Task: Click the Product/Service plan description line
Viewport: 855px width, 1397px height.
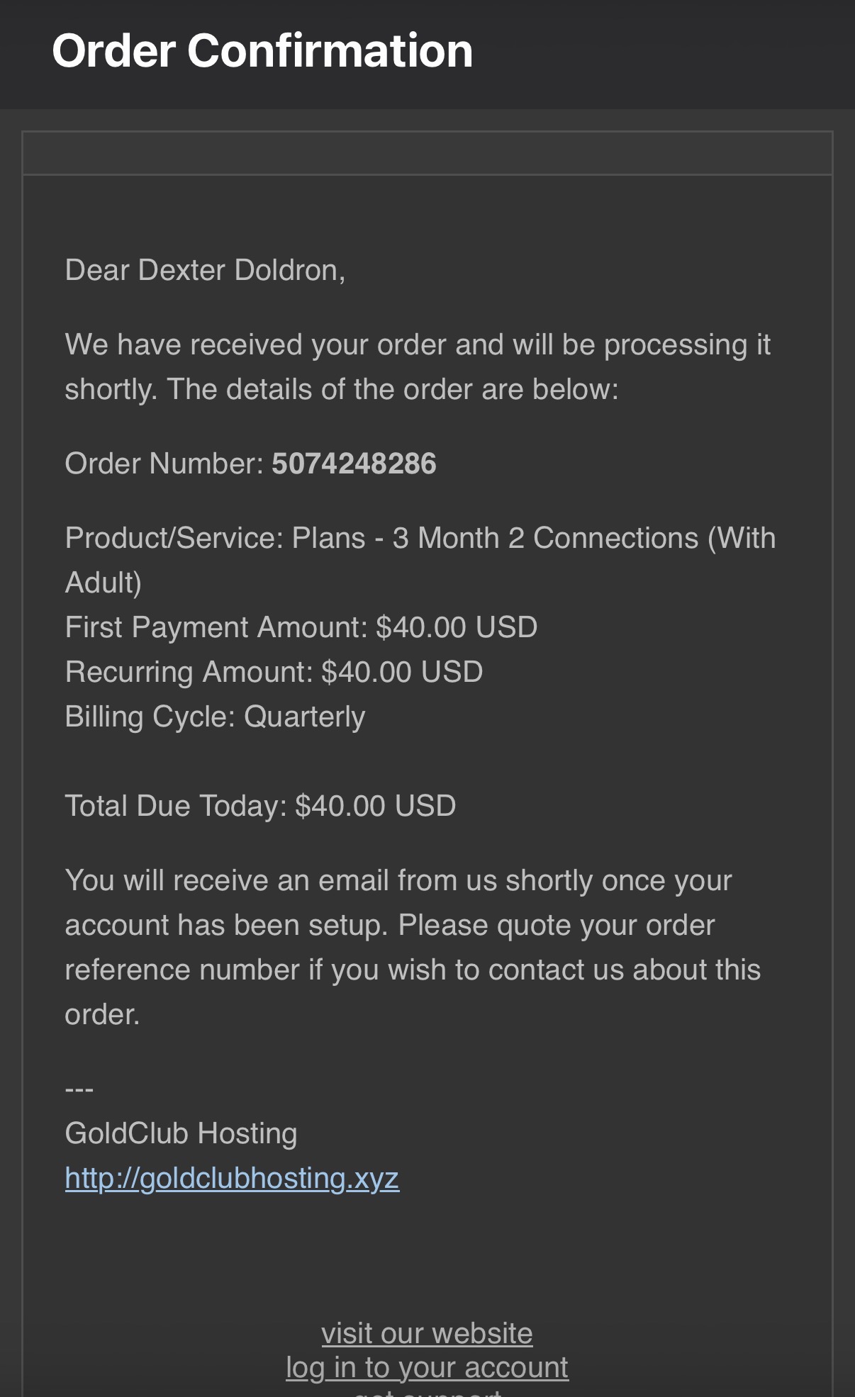Action: coord(420,539)
